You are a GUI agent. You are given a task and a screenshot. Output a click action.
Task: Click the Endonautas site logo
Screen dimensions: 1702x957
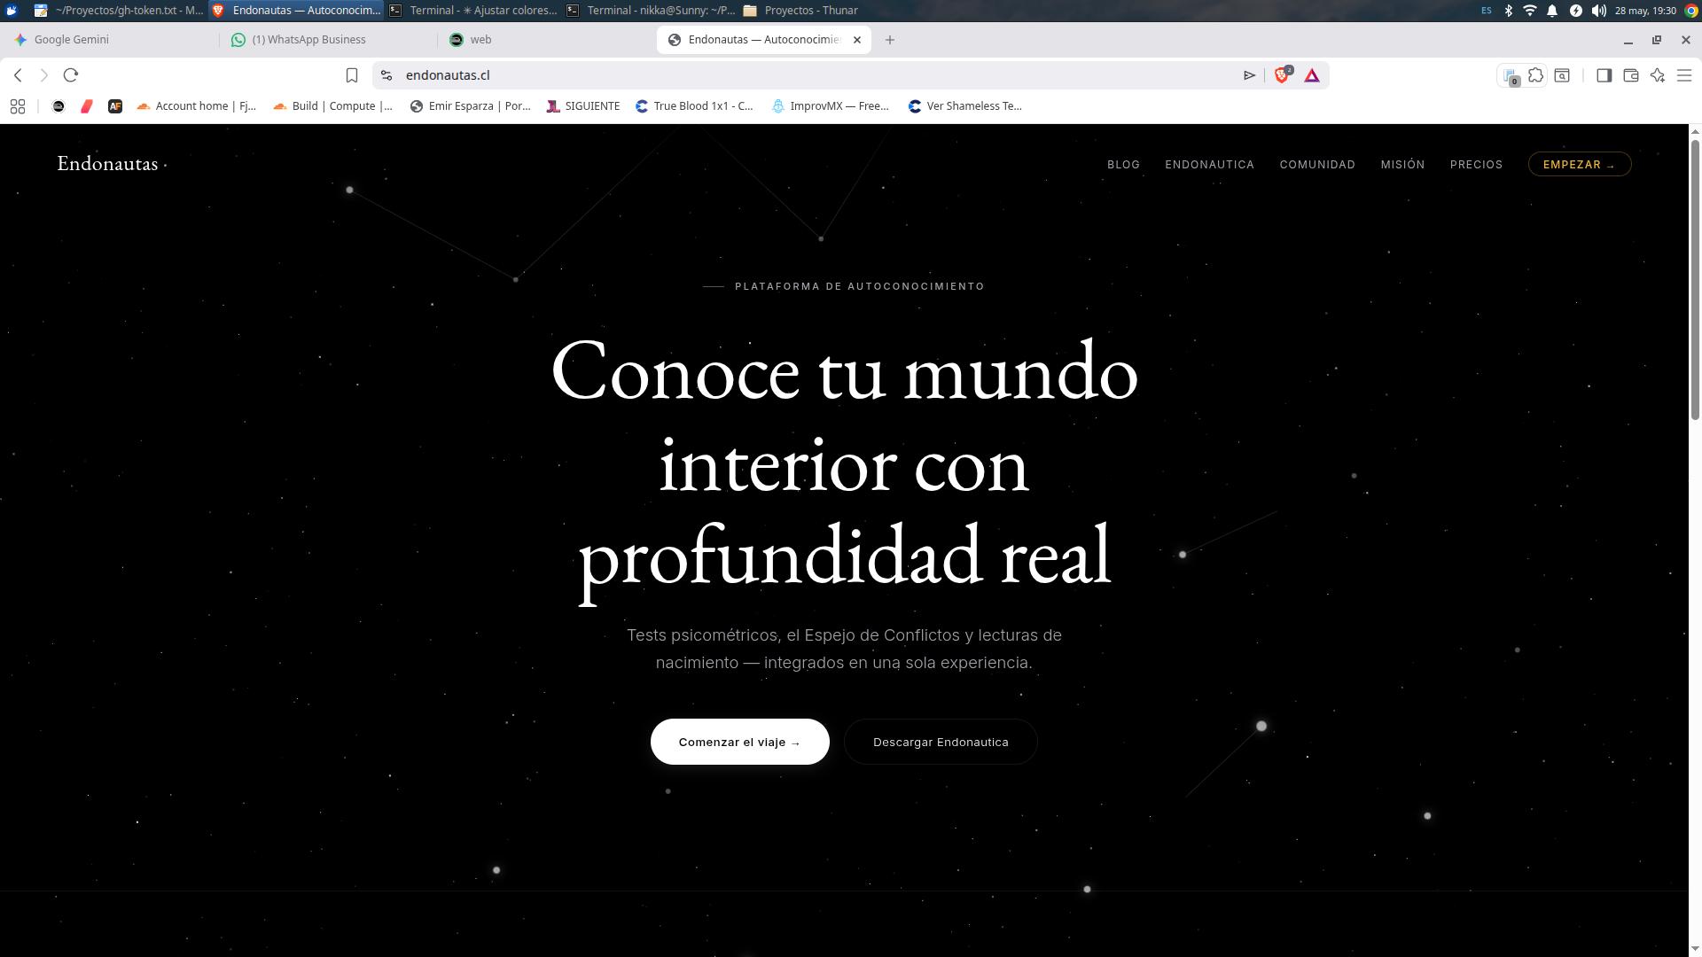(x=112, y=164)
